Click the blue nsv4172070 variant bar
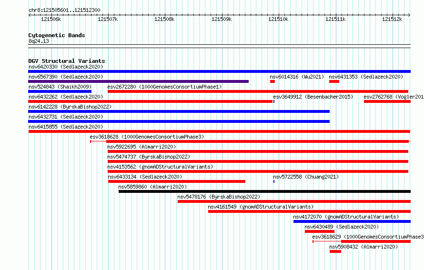 pos(352,221)
